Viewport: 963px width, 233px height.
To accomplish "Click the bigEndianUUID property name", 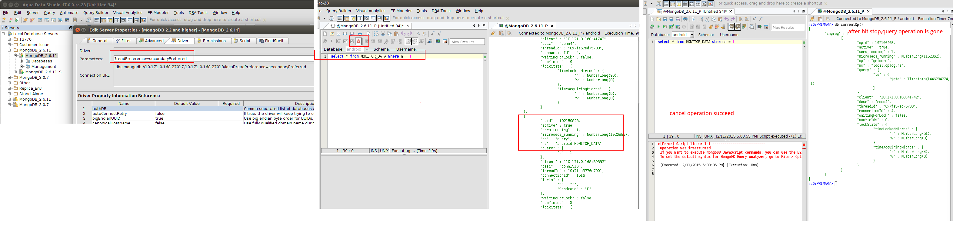I will 106,118.
